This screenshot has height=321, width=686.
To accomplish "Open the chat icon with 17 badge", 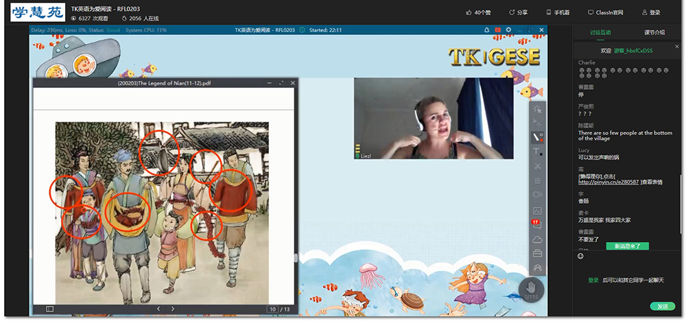I will (537, 225).
